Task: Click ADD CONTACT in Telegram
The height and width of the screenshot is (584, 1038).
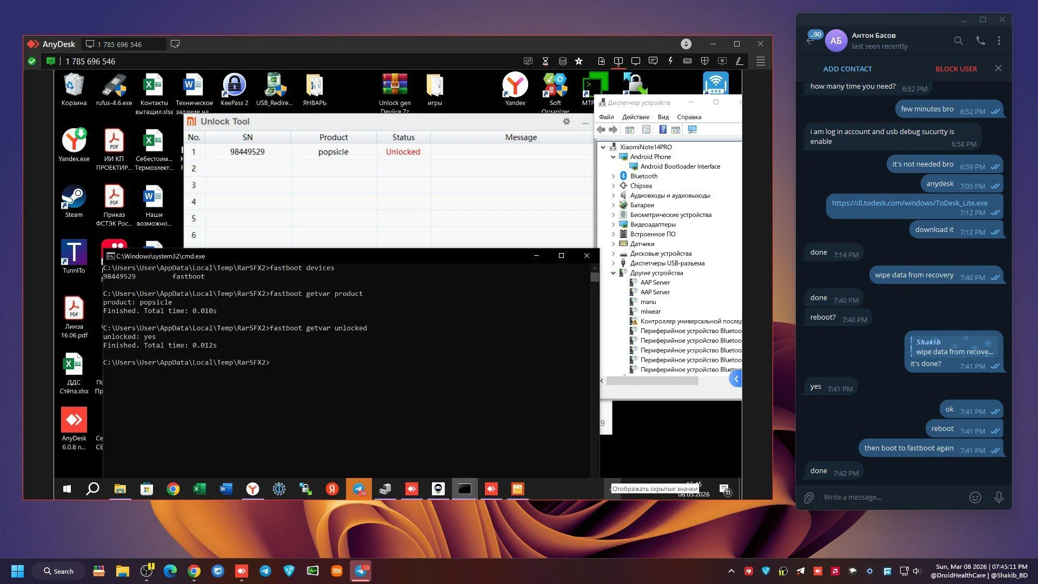Action: (847, 69)
